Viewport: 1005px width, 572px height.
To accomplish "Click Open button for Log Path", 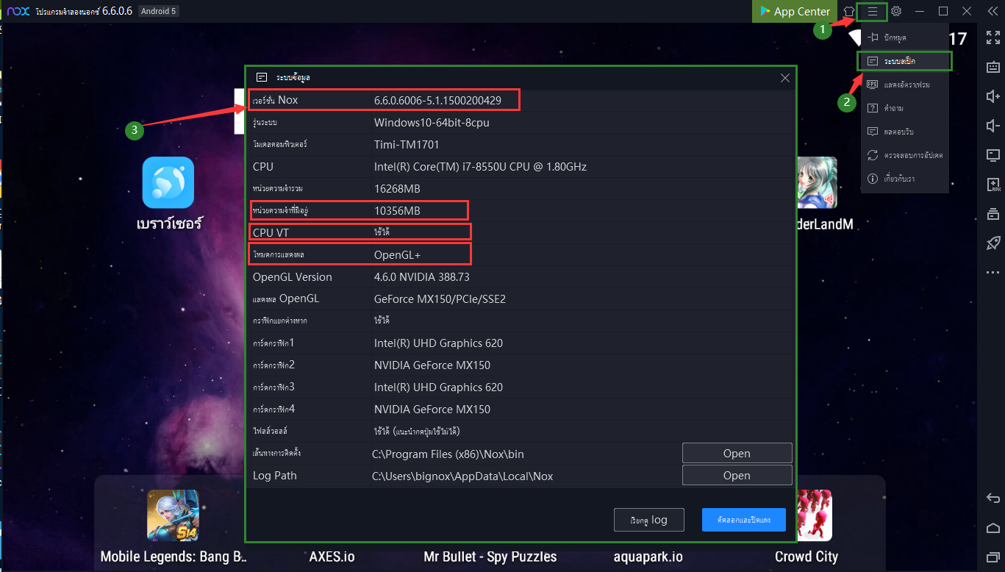I will coord(737,476).
